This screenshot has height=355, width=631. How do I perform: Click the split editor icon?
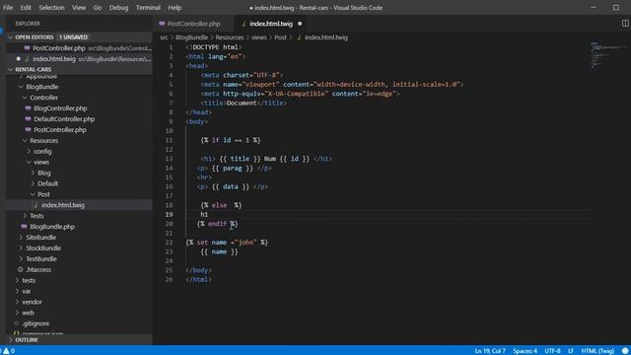[625, 24]
